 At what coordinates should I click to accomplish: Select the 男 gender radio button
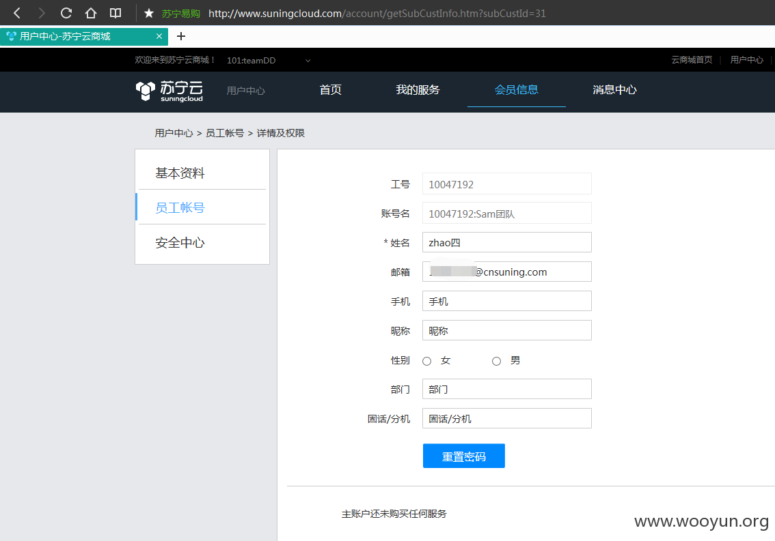coord(496,362)
